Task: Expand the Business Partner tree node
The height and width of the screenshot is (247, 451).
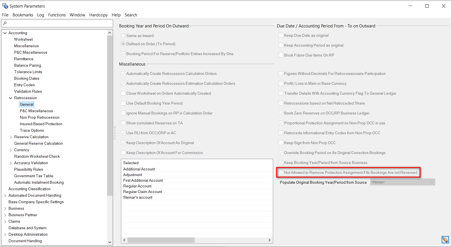Action: click(5, 215)
